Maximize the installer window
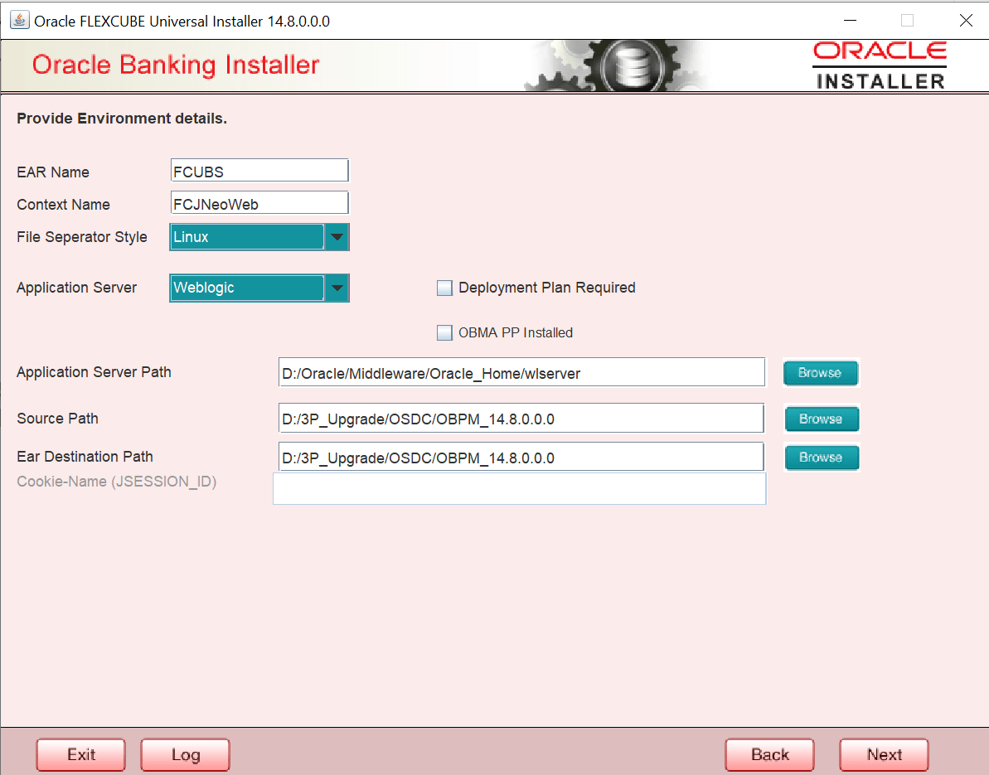The image size is (989, 775). coord(907,20)
